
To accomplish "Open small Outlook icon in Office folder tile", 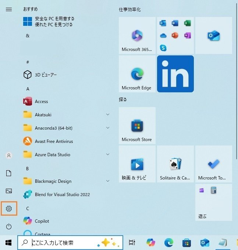I will click(163, 23).
